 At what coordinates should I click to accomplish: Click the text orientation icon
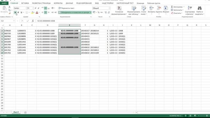pos(52,8)
